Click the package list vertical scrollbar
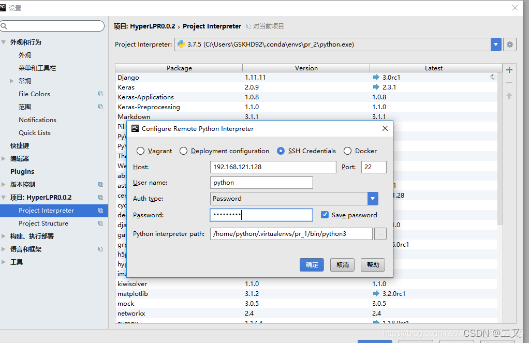Image resolution: width=529 pixels, height=343 pixels. coord(500,148)
